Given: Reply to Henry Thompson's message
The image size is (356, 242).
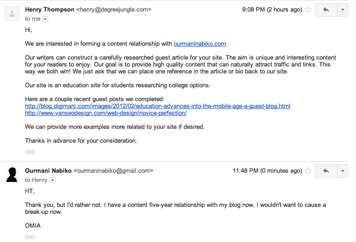Looking at the screenshot, I should click(326, 10).
